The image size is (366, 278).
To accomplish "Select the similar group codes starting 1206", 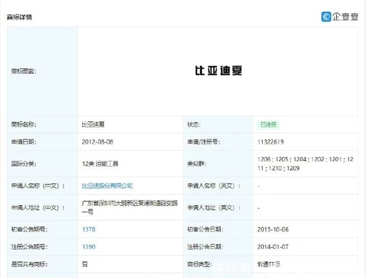I will [x=305, y=164].
